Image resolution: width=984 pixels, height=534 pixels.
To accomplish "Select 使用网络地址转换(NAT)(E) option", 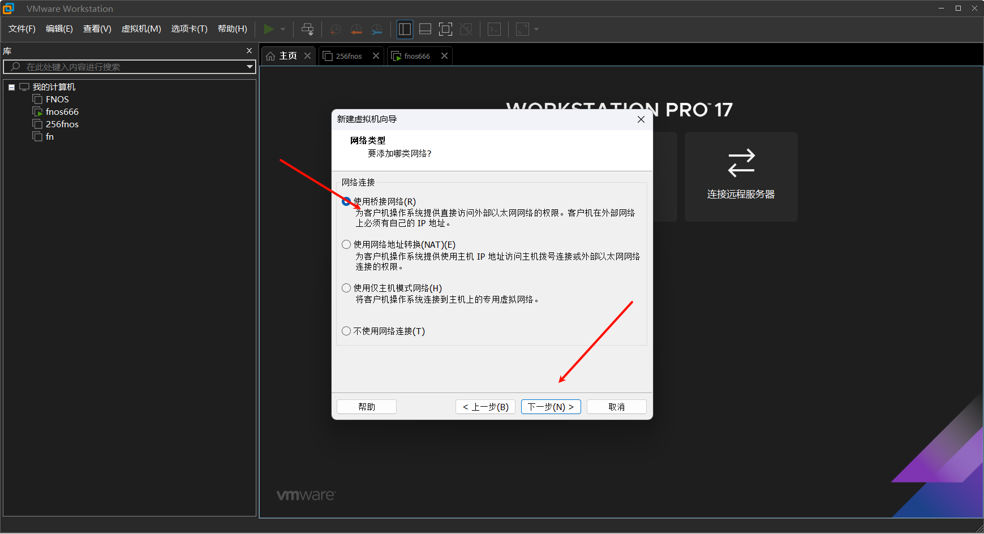I will (x=346, y=244).
